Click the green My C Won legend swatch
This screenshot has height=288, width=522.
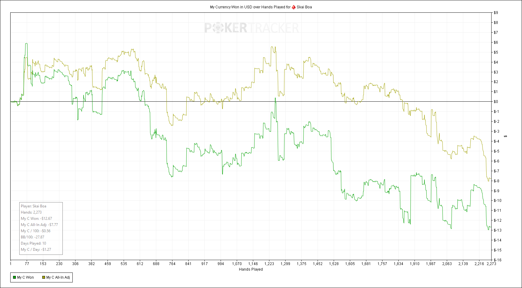(x=14, y=277)
